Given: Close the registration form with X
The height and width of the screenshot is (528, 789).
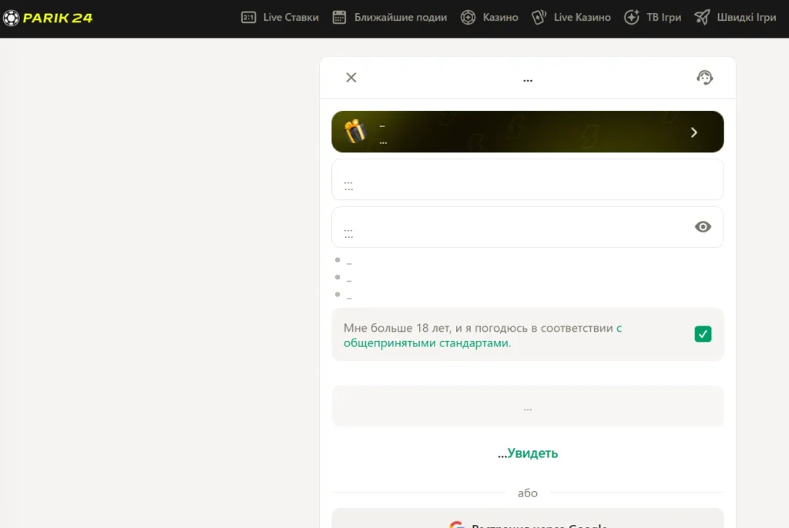Looking at the screenshot, I should 351,77.
